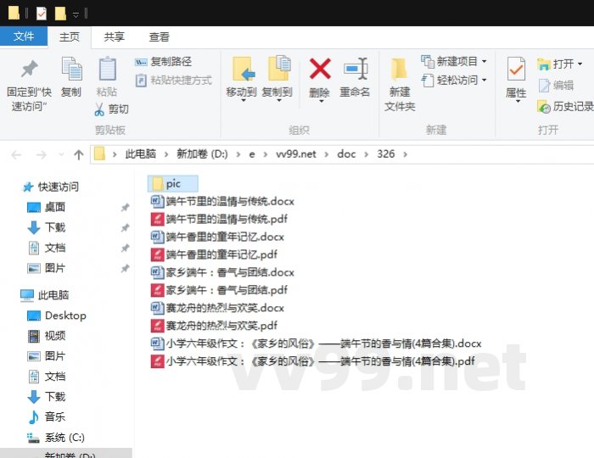Click the Forward navigation arrow
The height and width of the screenshot is (458, 594).
(41, 154)
